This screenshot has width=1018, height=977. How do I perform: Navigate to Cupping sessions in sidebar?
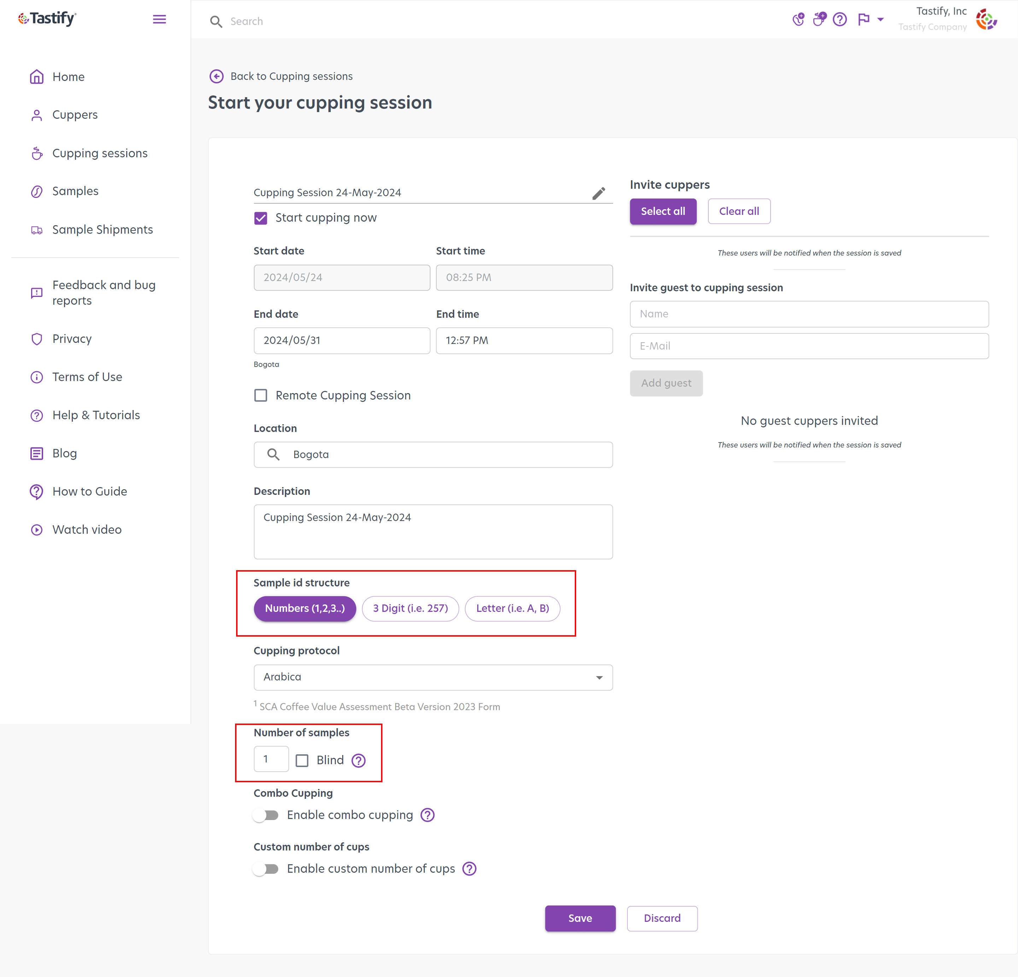coord(99,153)
